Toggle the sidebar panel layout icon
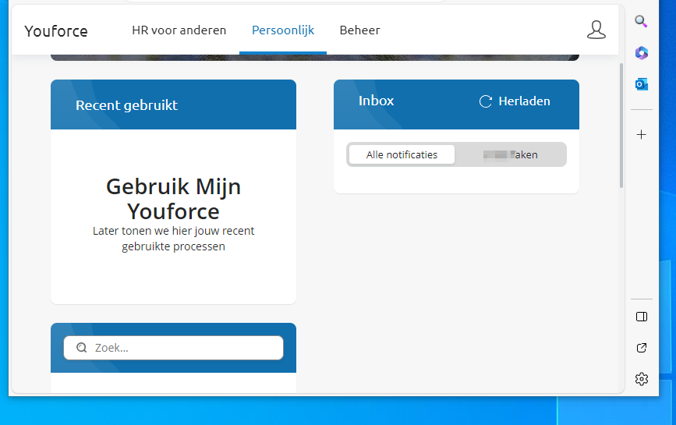Screen dimensions: 676x425 pos(642,317)
